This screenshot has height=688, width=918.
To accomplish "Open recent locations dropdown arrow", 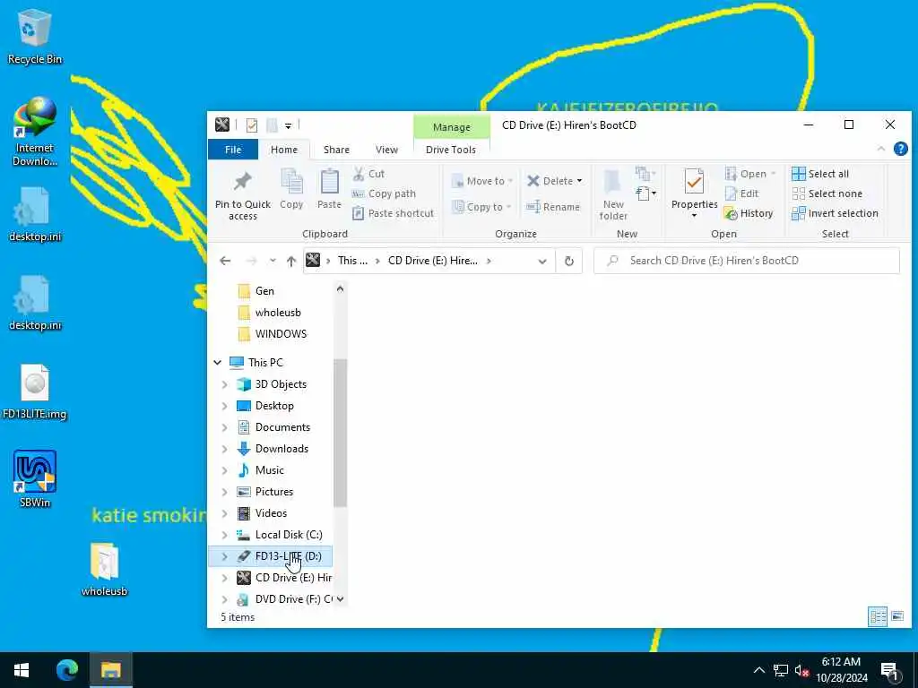I will click(273, 261).
